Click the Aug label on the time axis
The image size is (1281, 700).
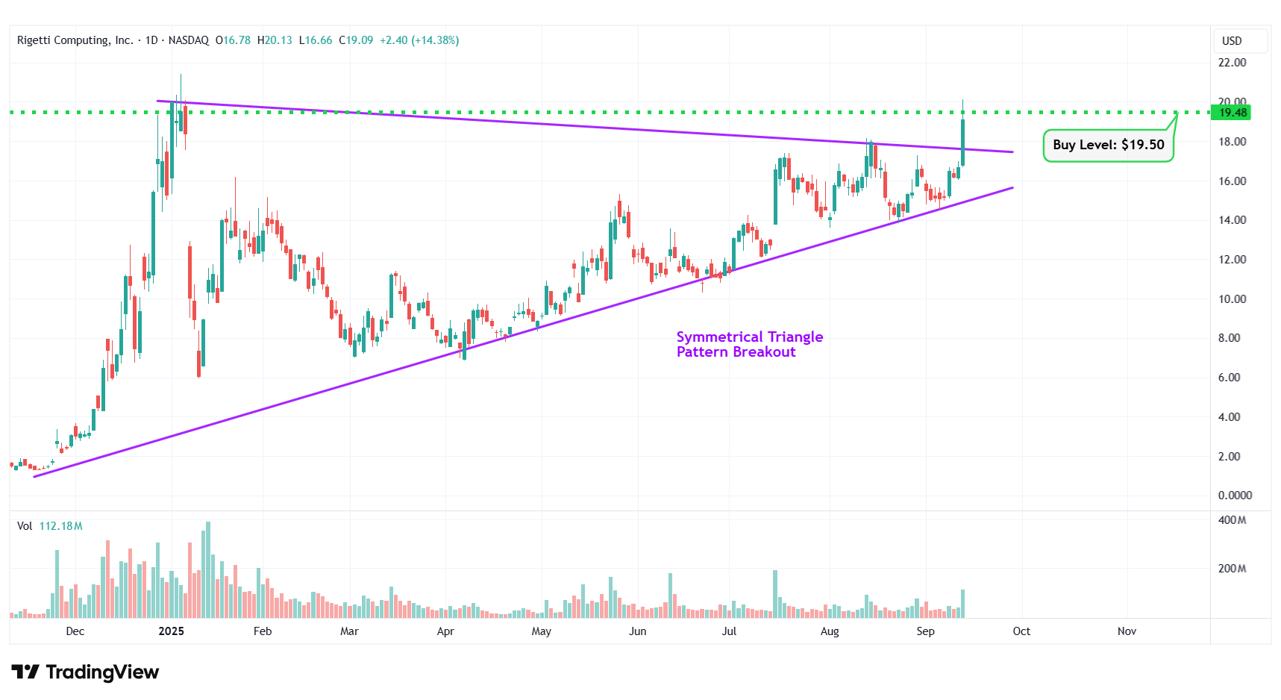click(830, 631)
